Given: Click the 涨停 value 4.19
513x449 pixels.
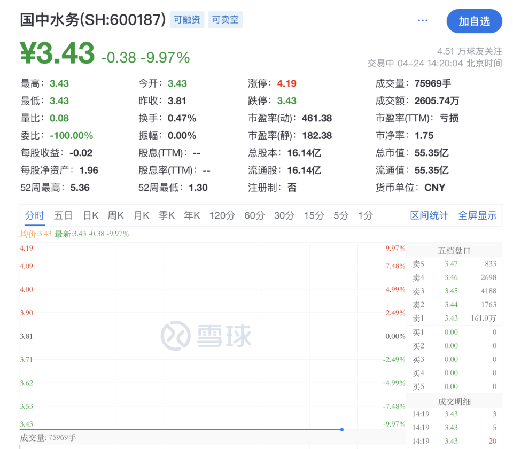Looking at the screenshot, I should coord(286,83).
